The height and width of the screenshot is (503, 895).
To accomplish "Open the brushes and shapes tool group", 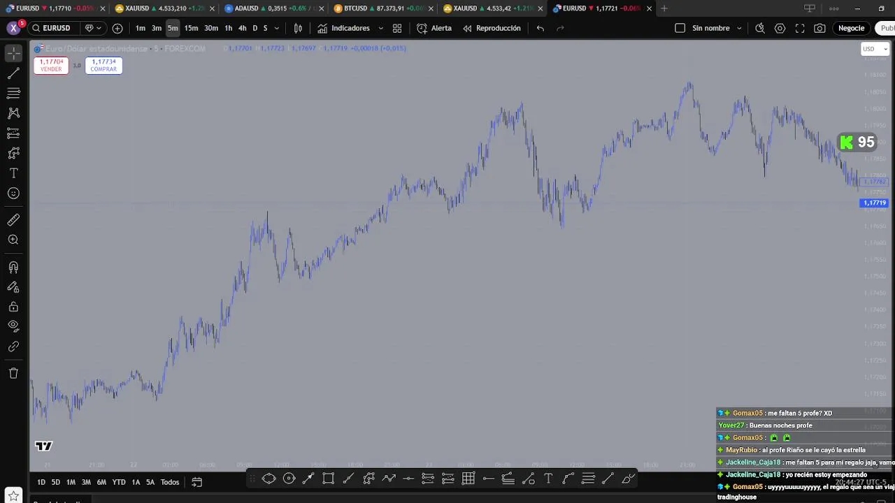I will click(13, 153).
